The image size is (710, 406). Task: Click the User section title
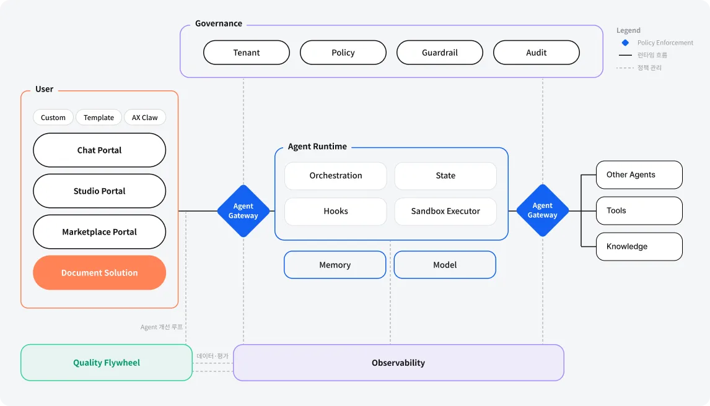pyautogui.click(x=45, y=89)
